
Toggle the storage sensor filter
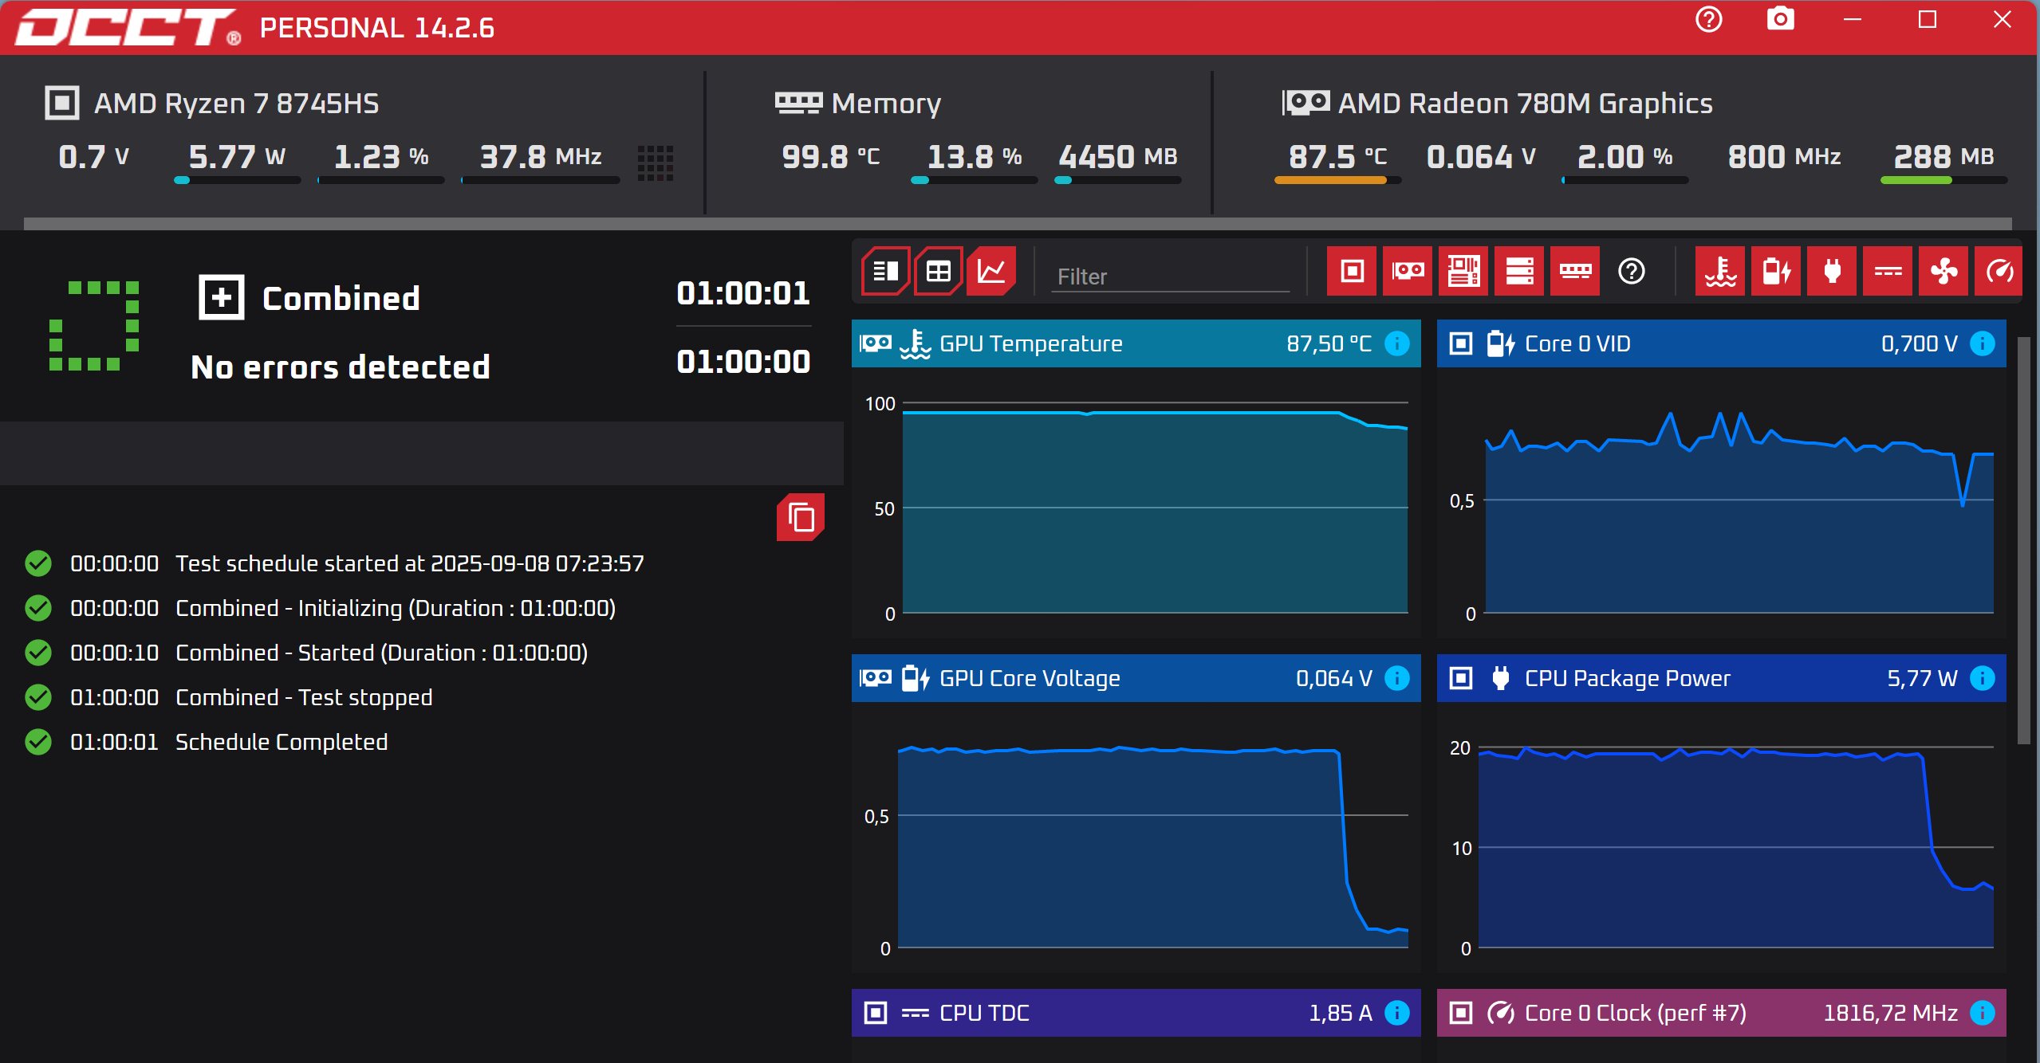tap(1519, 272)
